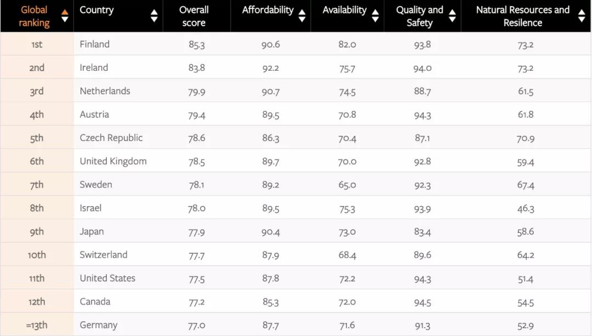592x336 pixels.
Task: Sort table by Availability arrows
Action: tap(375, 16)
